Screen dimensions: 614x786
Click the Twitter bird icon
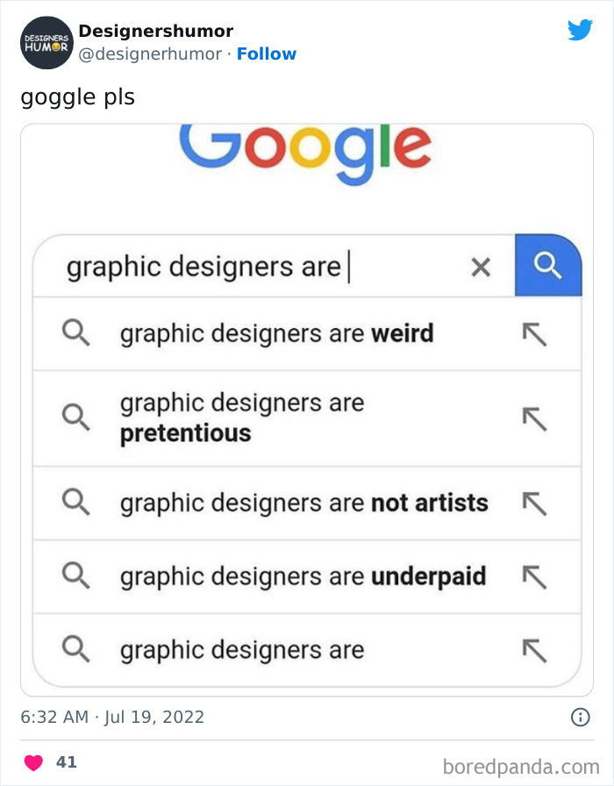pos(581,30)
